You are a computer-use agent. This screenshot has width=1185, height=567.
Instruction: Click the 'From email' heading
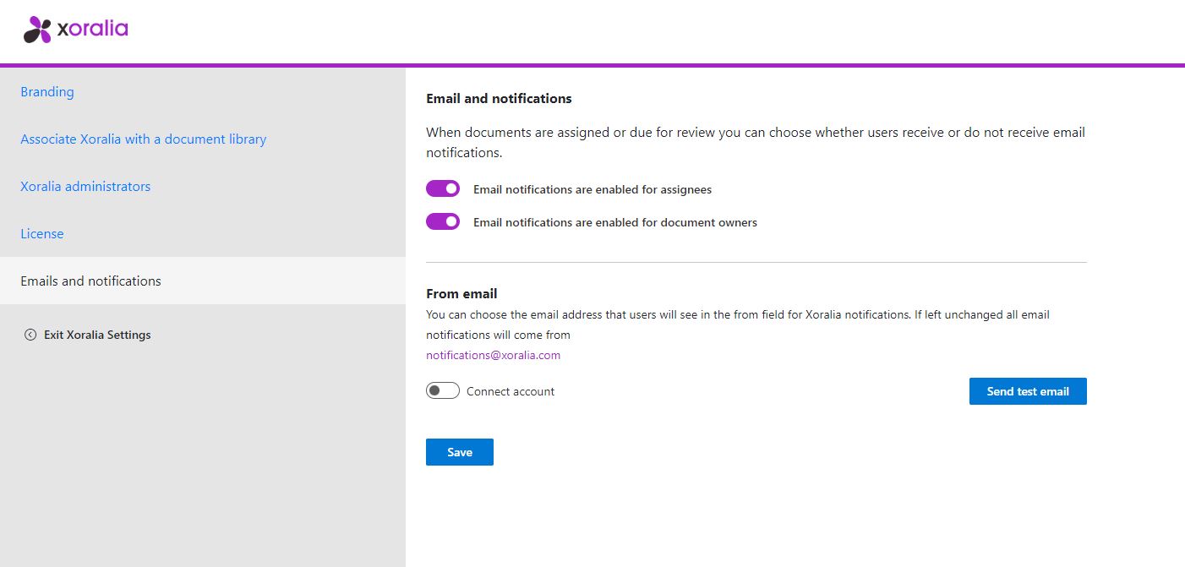click(x=461, y=294)
